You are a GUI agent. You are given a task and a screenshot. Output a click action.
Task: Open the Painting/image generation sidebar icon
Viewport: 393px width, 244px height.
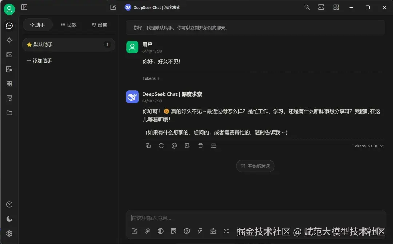9,54
